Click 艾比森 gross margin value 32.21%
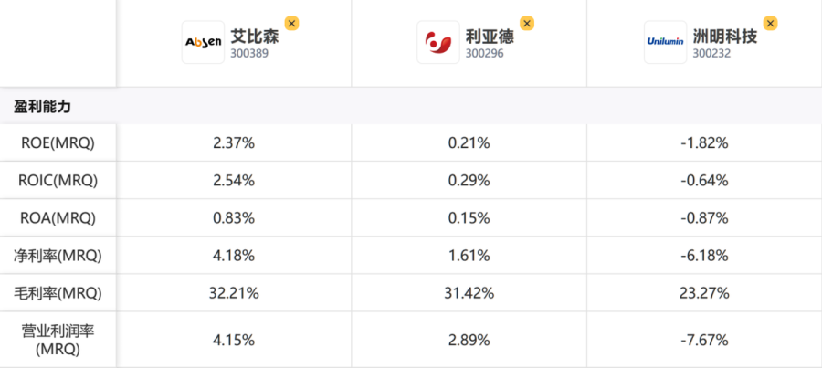Image resolution: width=822 pixels, height=368 pixels. point(234,293)
